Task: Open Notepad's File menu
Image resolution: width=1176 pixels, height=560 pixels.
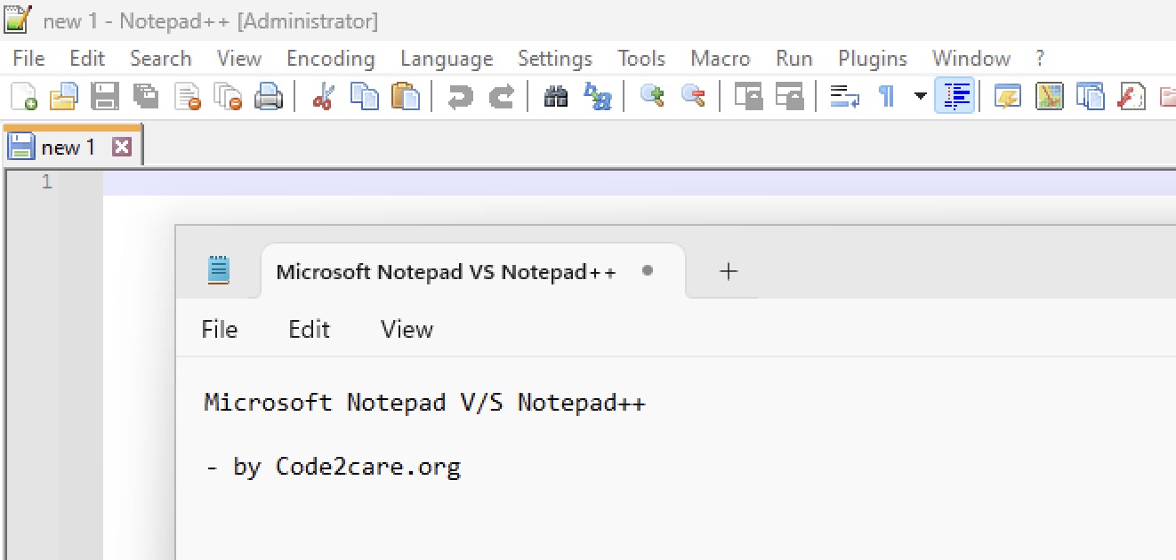Action: (220, 329)
